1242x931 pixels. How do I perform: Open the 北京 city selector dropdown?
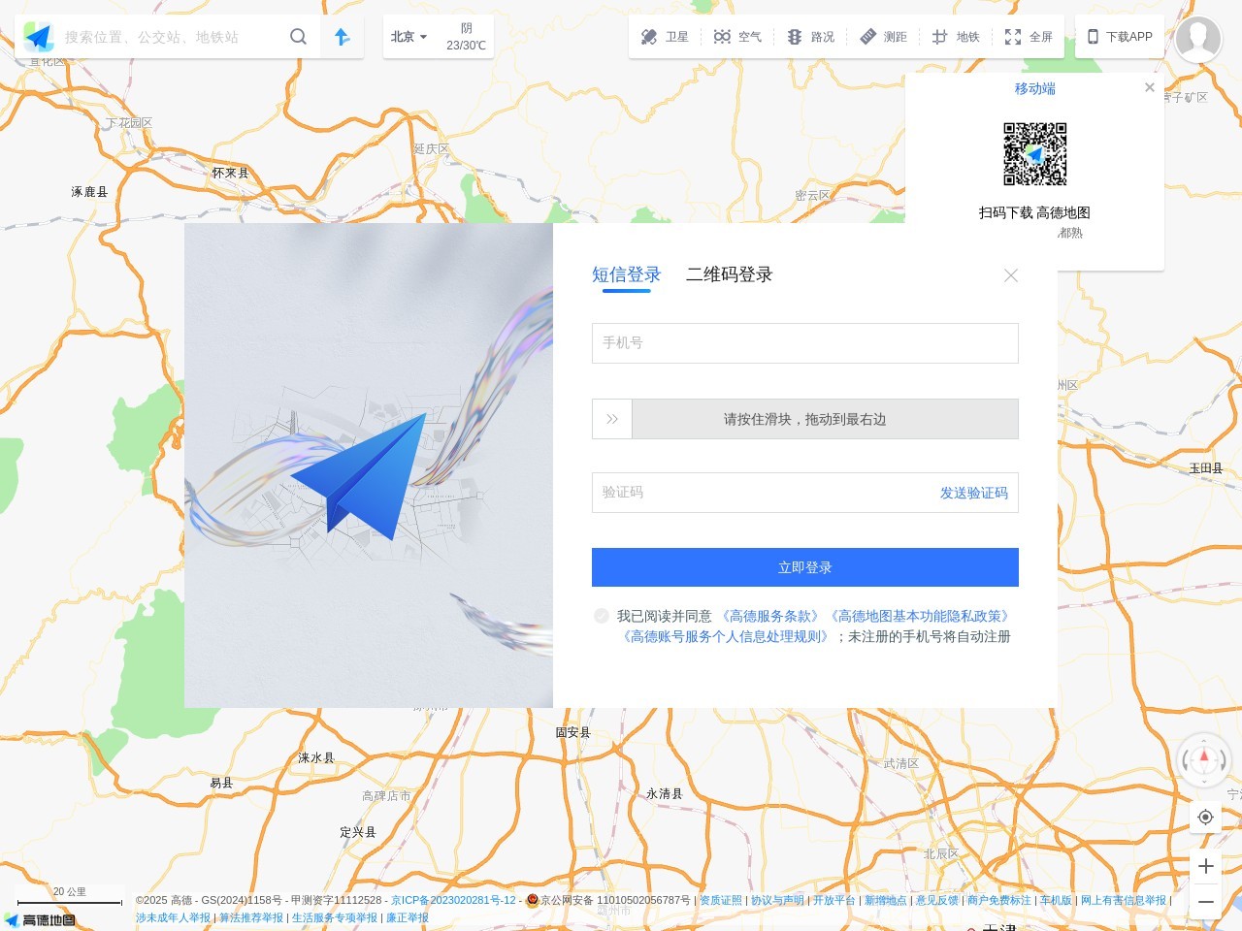[407, 37]
